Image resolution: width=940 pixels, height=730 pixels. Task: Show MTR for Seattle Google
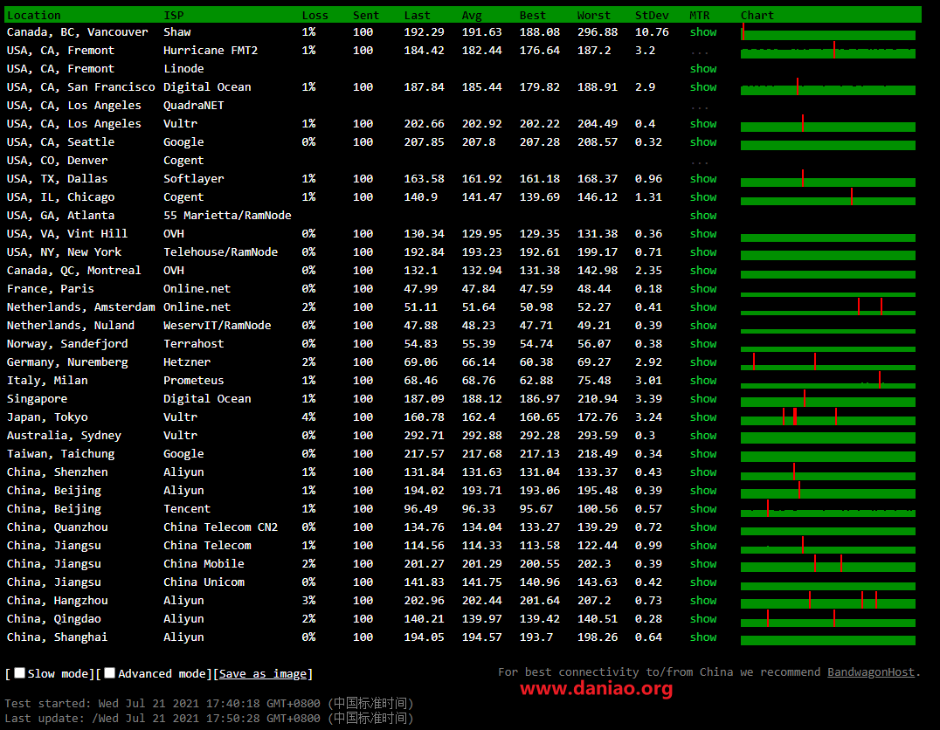coord(703,142)
